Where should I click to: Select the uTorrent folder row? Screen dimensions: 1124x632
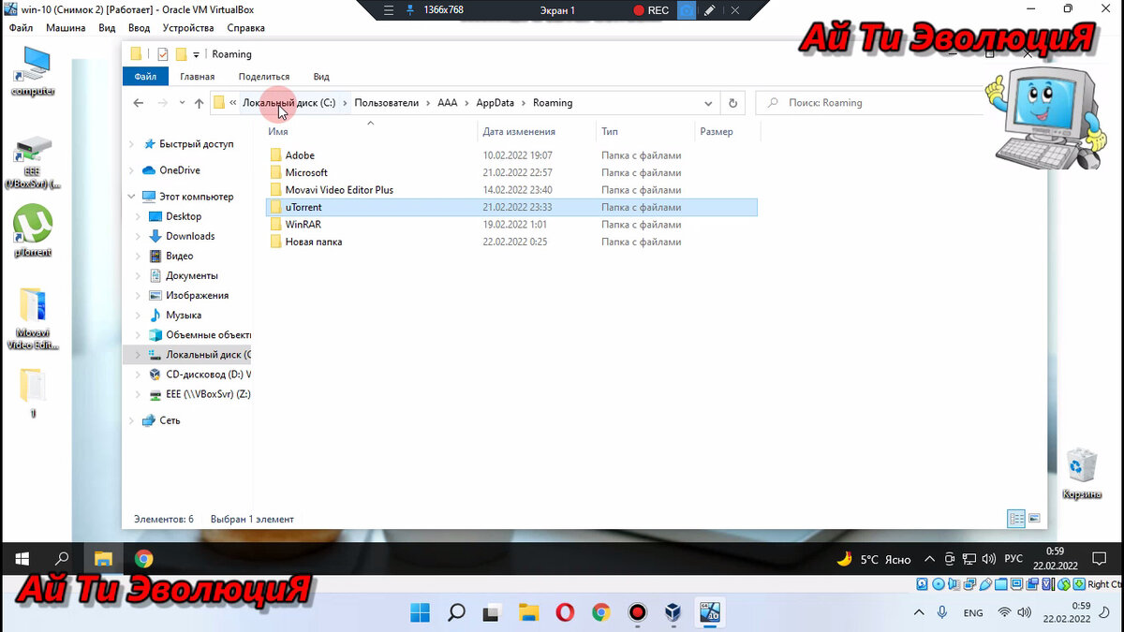[511, 207]
